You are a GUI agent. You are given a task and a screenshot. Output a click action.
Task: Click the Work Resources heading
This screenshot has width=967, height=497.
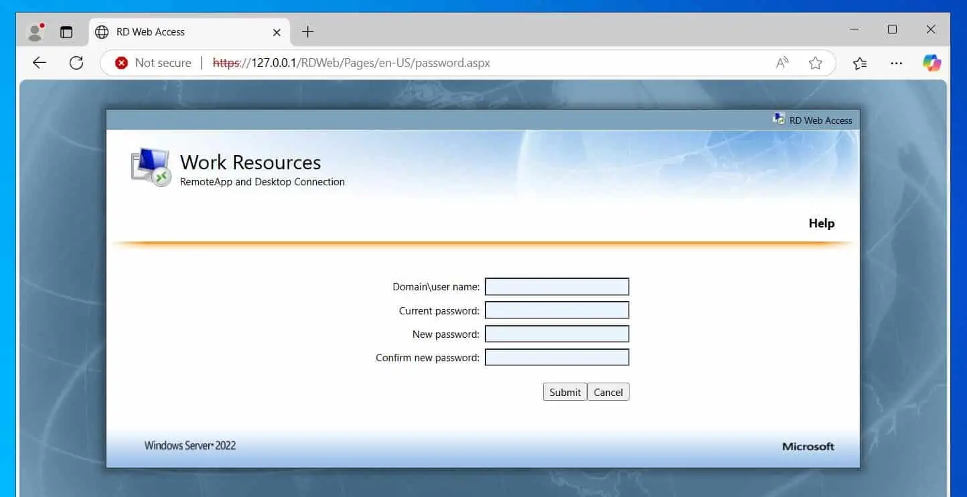point(250,162)
